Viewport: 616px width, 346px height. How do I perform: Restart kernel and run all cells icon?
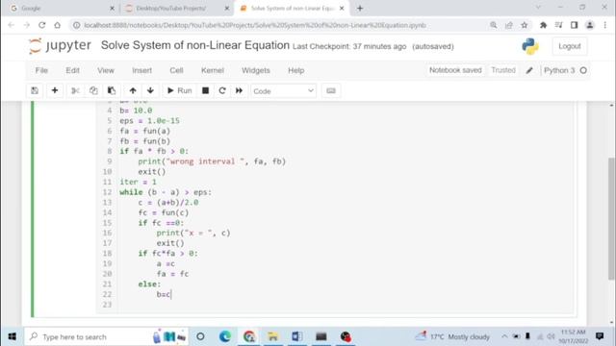239,90
